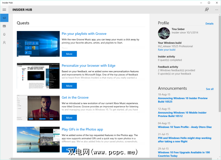Click More under Get in the Groove
The width and height of the screenshot is (221, 160).
pos(69,118)
